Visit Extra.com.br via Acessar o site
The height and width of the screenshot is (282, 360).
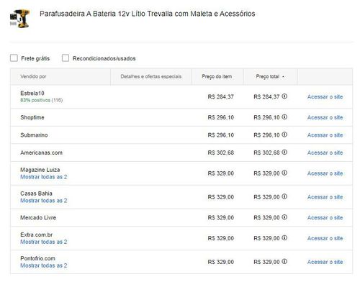click(325, 238)
